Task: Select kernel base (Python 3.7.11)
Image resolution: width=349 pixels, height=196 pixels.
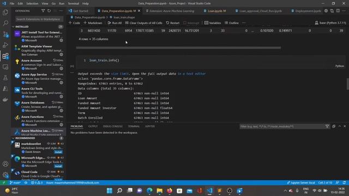Action: pos(330,23)
